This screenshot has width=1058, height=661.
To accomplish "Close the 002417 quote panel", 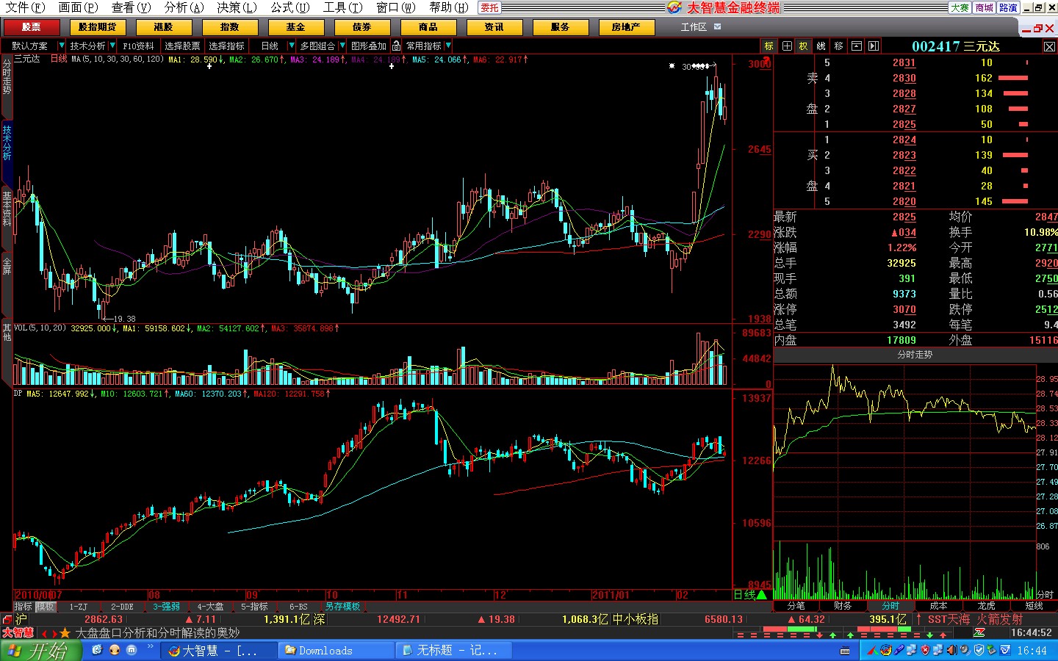I will 1049,46.
